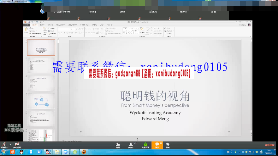
Task: Click the Find button in Editing group
Action: [x=167, y=28]
